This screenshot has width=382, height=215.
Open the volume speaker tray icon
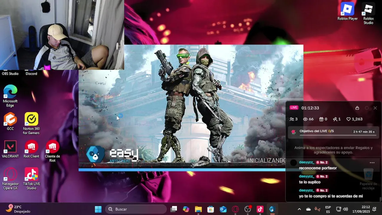[346, 209]
